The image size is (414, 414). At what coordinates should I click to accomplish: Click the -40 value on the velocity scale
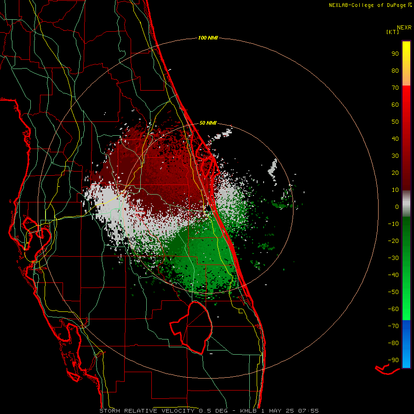point(393,275)
